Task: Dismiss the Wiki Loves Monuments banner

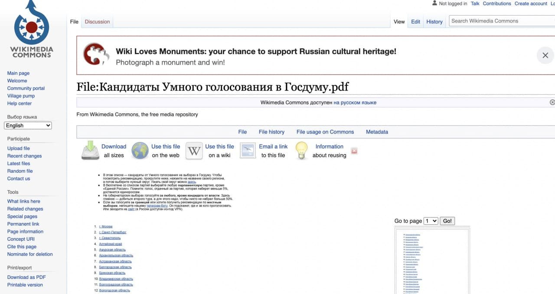Action: pos(545,55)
